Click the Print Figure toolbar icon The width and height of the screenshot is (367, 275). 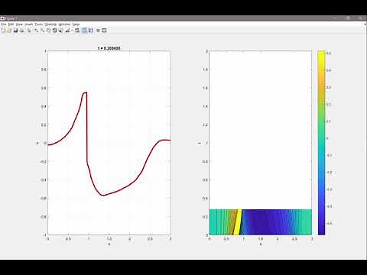22,31
